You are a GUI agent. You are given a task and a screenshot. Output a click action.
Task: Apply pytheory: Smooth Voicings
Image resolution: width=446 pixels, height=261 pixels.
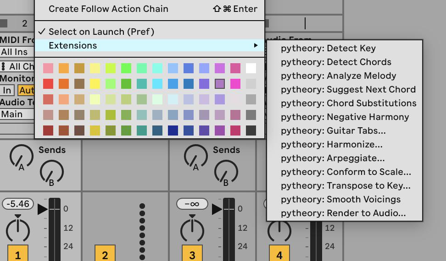(345, 200)
